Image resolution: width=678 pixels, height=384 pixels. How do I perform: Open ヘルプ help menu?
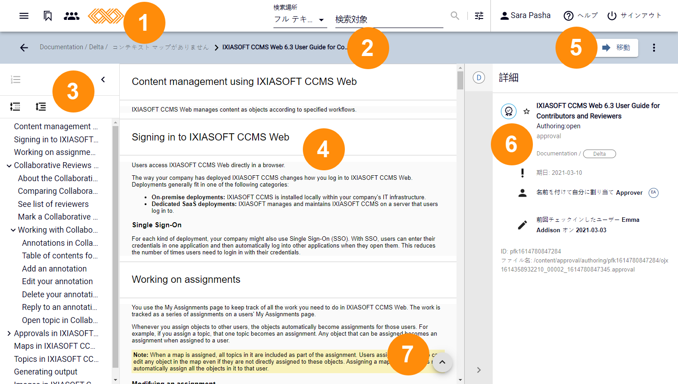[580, 15]
